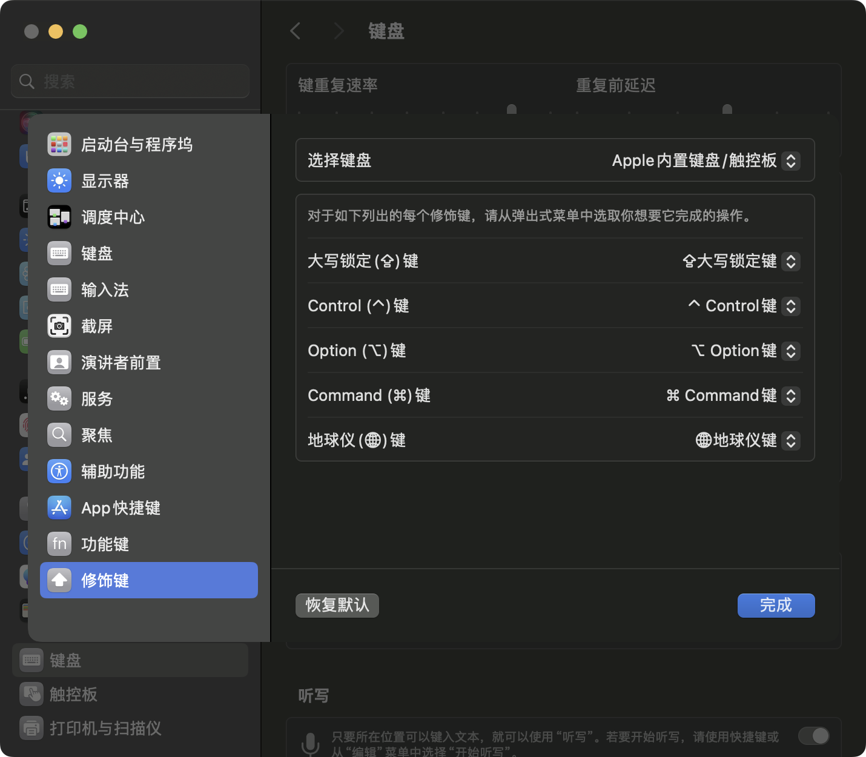Click the Displays sun icon (显示器)
Screen dimensions: 866x757
59,180
